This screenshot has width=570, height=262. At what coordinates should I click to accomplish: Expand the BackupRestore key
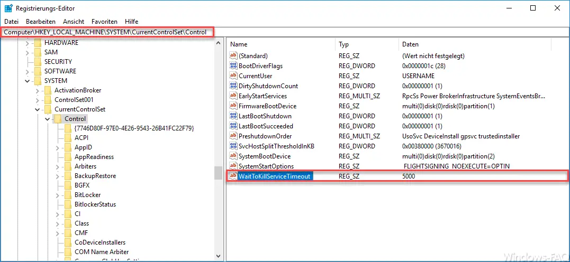click(58, 176)
